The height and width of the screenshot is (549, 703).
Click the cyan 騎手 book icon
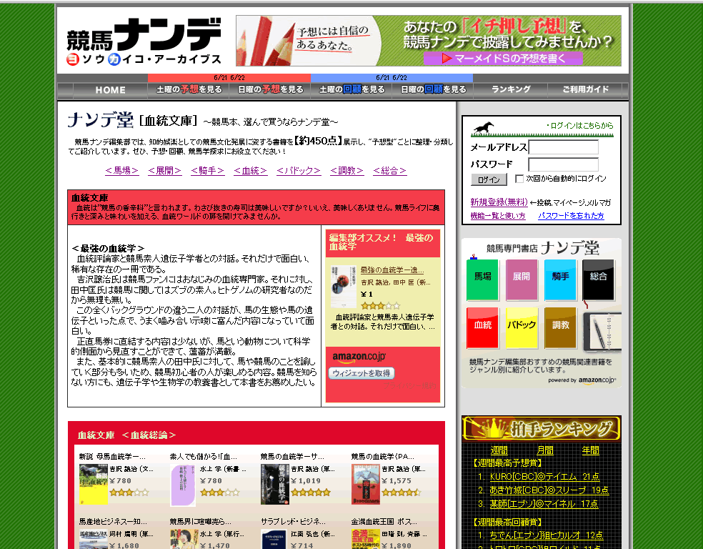pos(560,280)
